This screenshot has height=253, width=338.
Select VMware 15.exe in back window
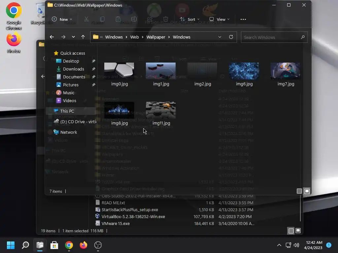115,223
